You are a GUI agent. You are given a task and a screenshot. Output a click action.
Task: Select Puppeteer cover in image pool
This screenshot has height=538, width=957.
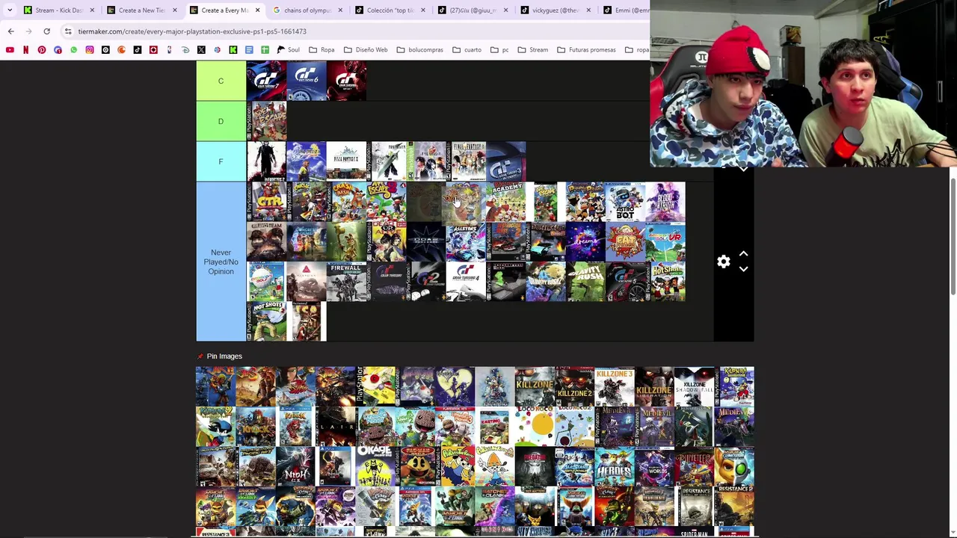tap(695, 466)
